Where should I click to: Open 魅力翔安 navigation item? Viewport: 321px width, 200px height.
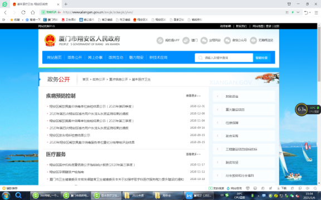coord(137,58)
